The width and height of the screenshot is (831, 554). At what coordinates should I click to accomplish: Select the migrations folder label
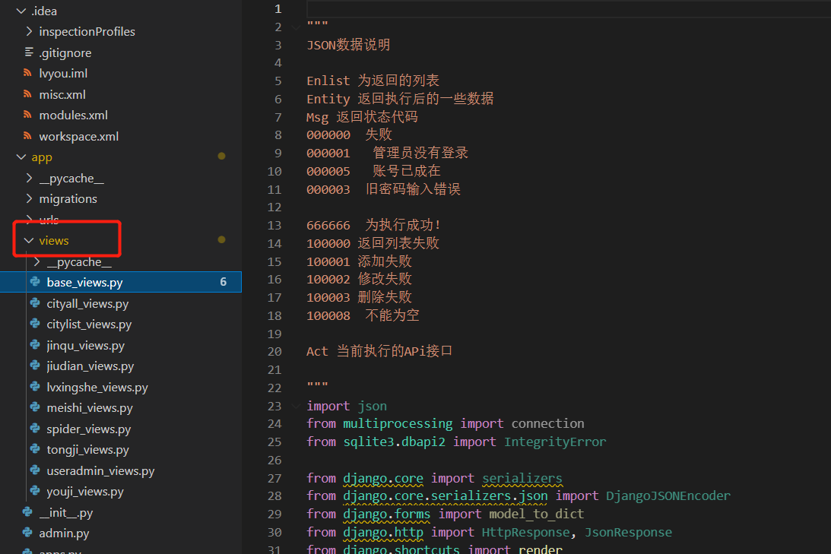pos(68,199)
